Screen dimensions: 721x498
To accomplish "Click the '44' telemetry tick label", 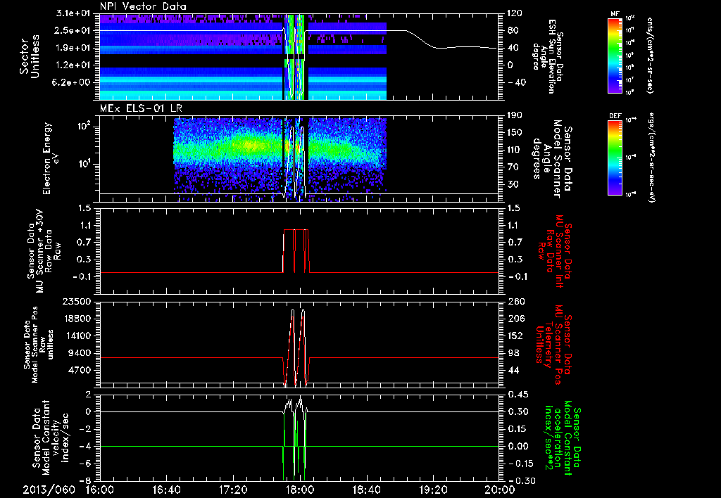I will pyautogui.click(x=513, y=370).
